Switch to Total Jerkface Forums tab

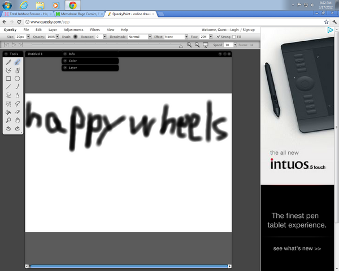(x=28, y=14)
